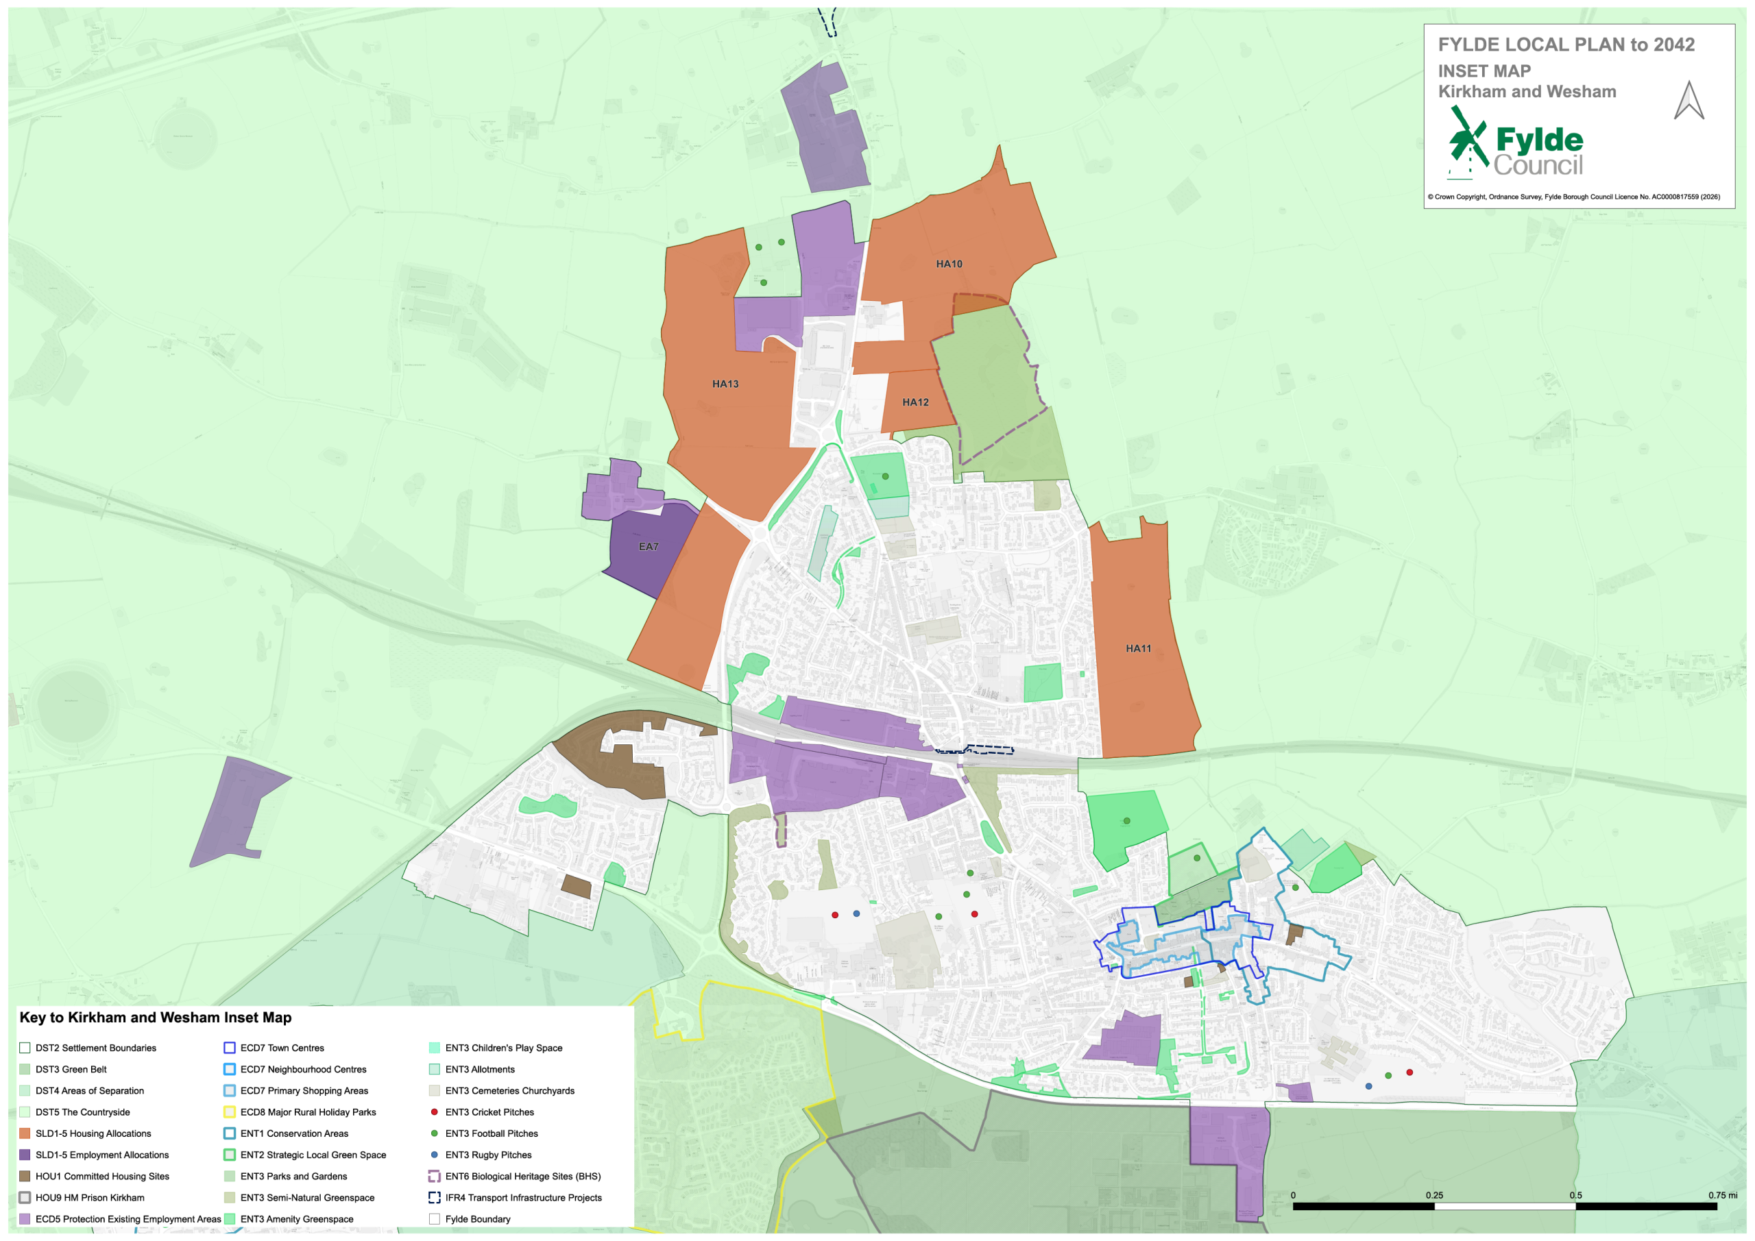This screenshot has height=1241, width=1755.
Task: Click the ENT3 Cricket Pitches red dot
Action: point(434,1112)
